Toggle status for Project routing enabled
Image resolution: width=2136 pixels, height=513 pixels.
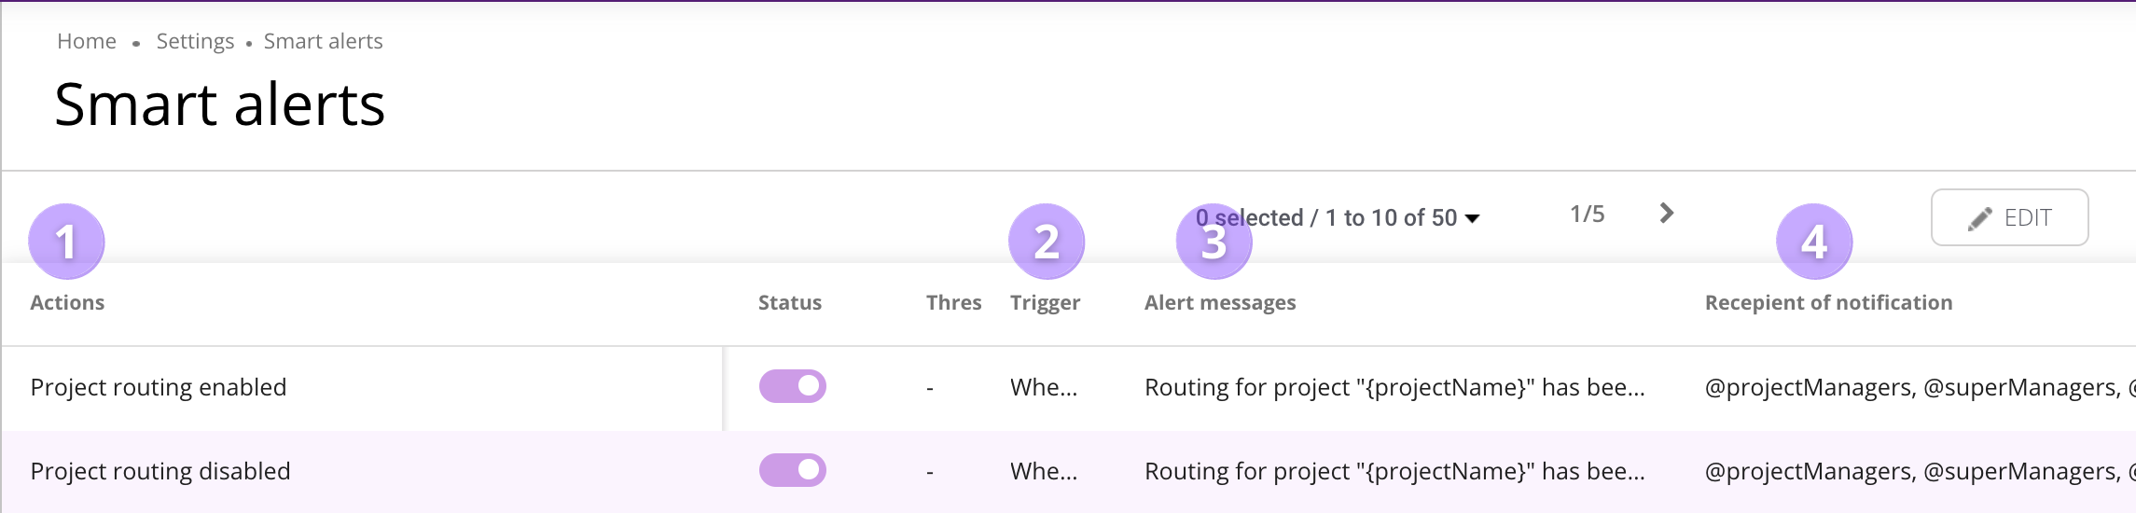[793, 386]
